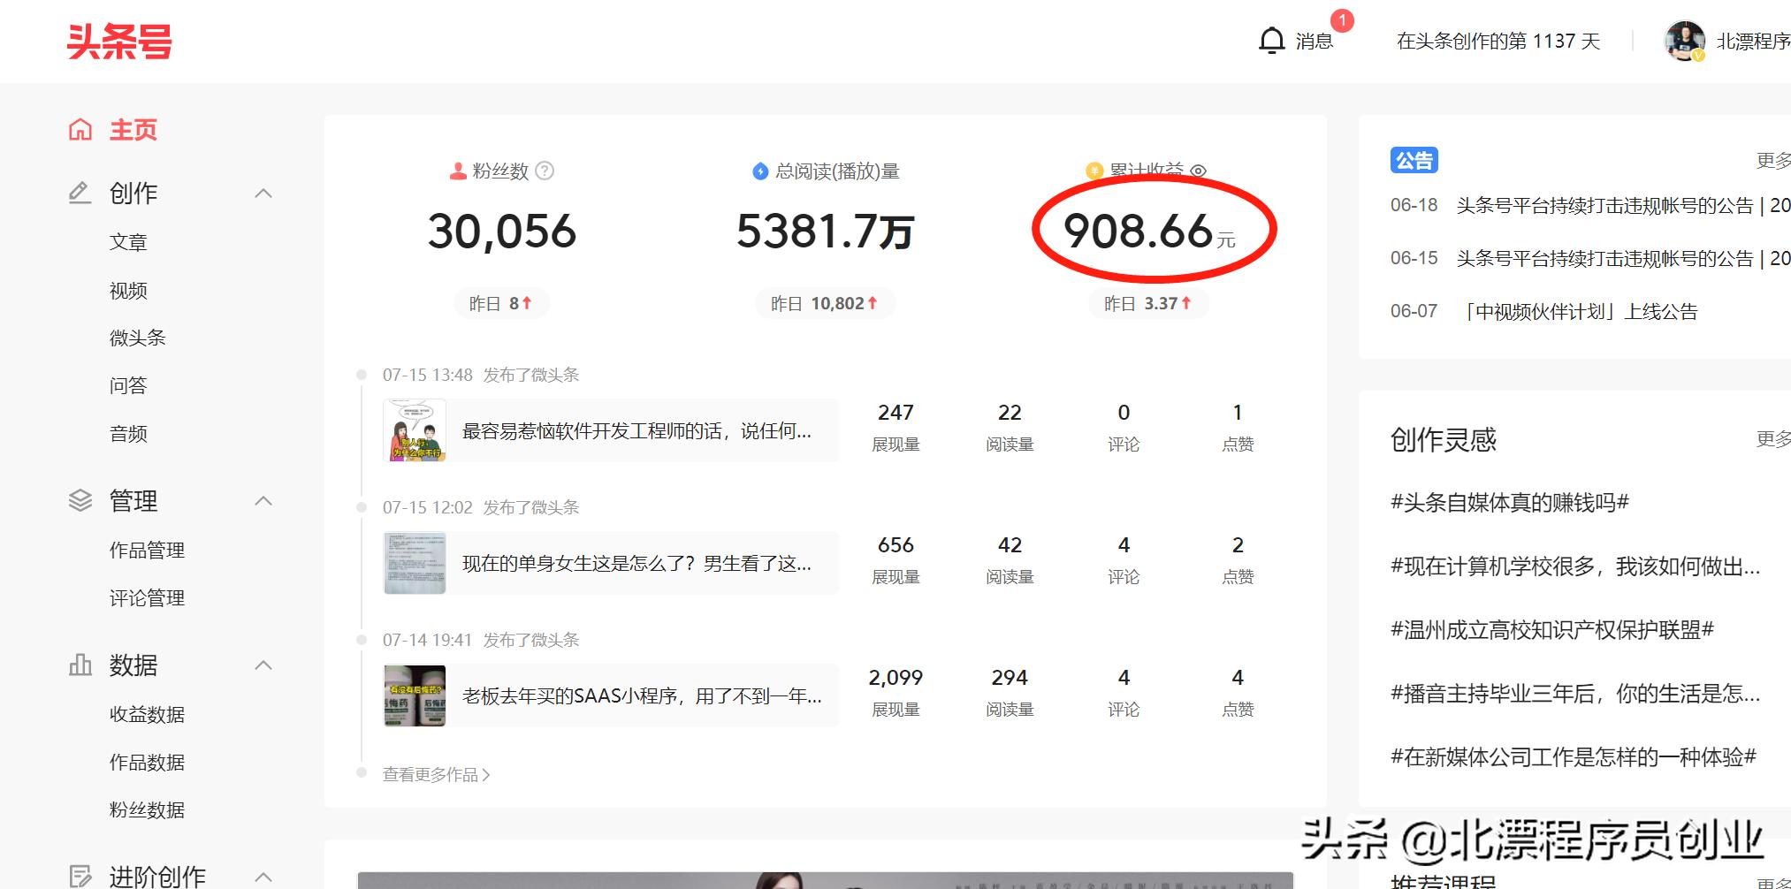Open 评论管理 in the sidebar
Screen dimensions: 1791x889
coord(147,598)
